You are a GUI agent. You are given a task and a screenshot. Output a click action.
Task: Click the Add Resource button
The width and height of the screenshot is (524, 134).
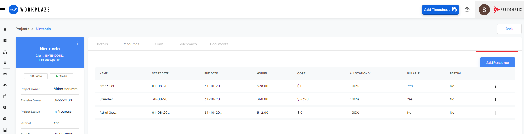coord(497,62)
